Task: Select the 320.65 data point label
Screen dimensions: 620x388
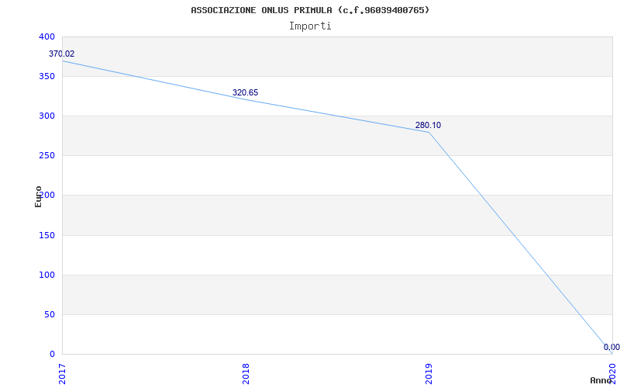Action: (x=245, y=92)
